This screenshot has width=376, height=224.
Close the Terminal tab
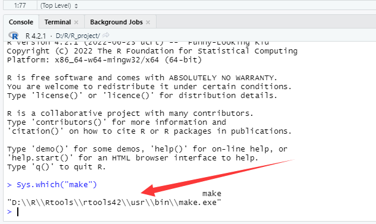[x=77, y=23]
